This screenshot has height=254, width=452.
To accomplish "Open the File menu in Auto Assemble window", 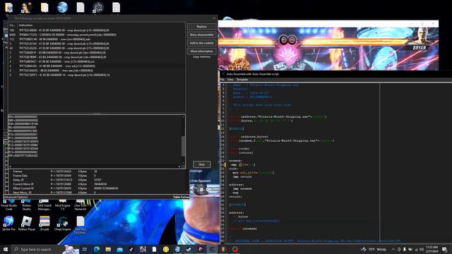I will point(222,80).
